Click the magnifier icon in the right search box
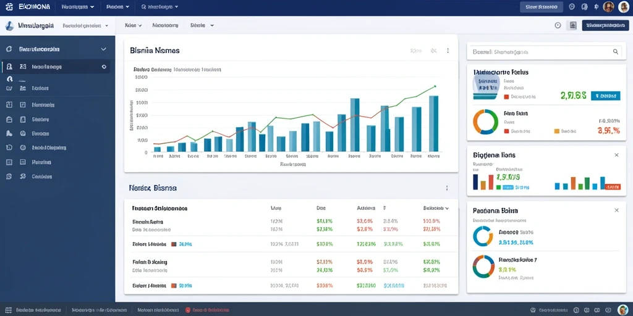Image resolution: width=633 pixels, height=316 pixels. point(616,52)
